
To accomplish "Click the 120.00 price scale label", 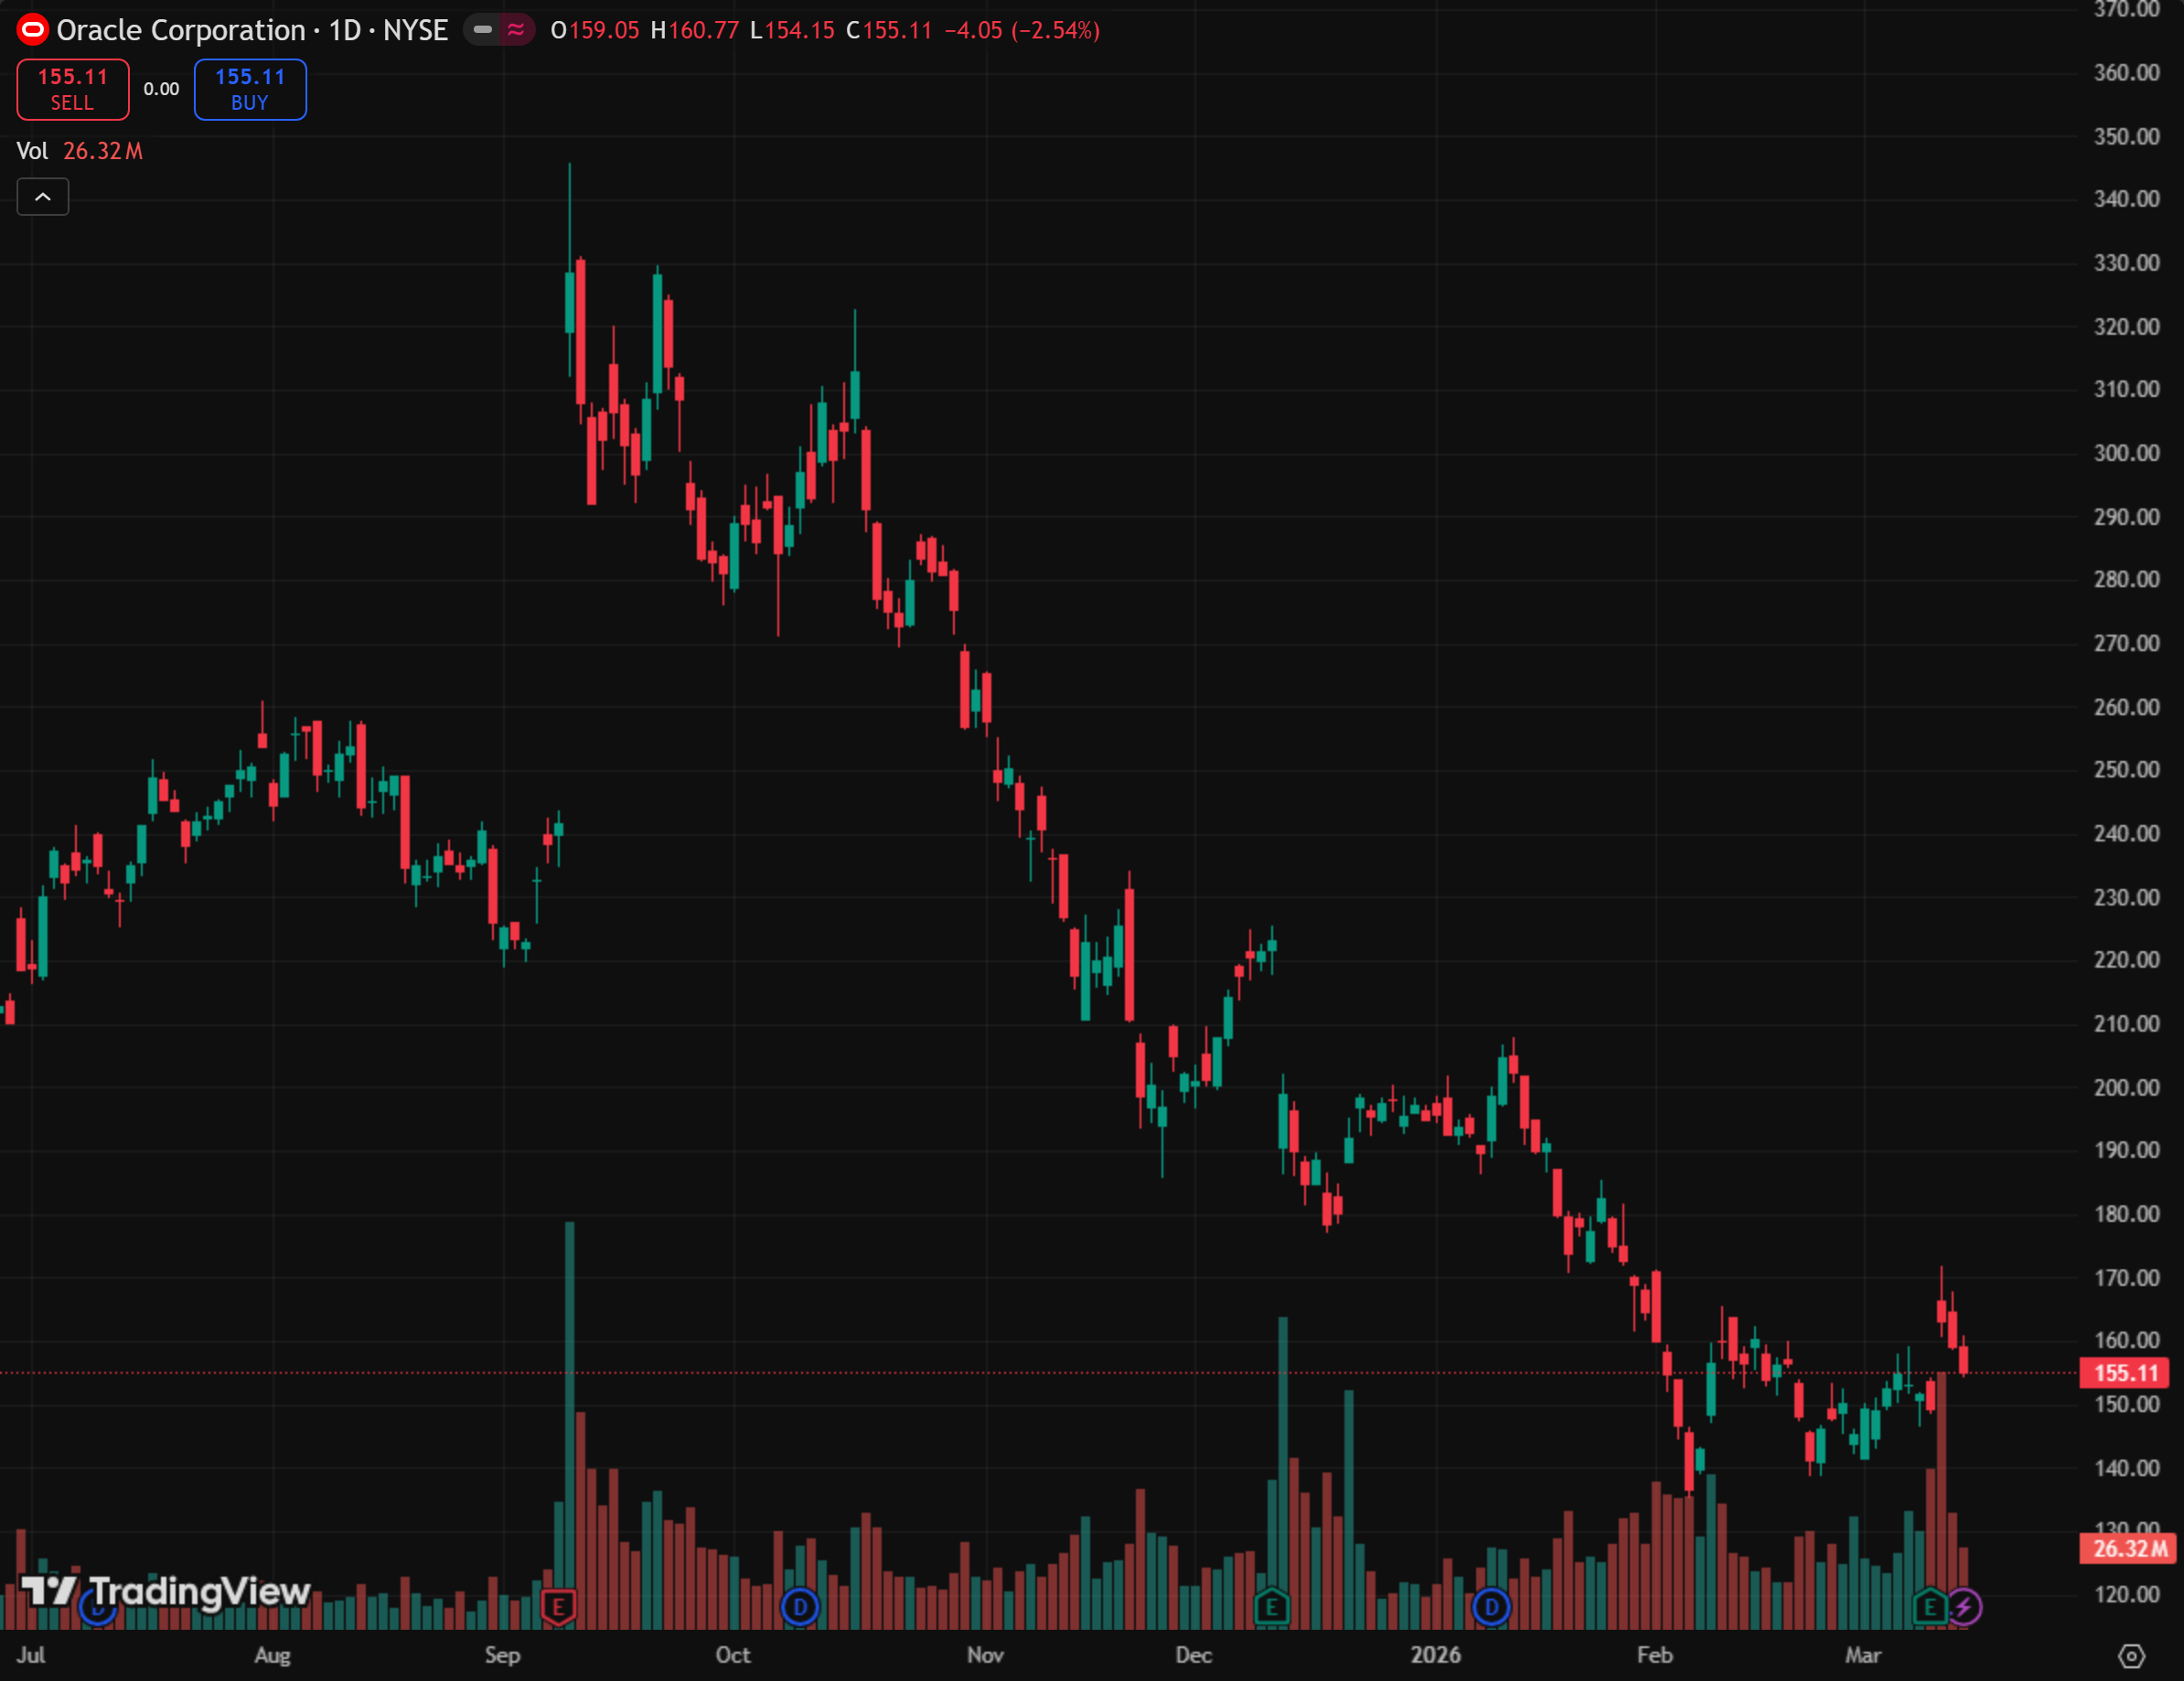I will point(2127,1594).
